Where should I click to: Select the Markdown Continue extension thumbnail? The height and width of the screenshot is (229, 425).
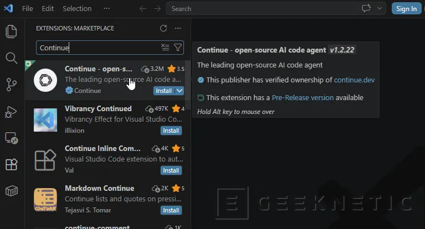(45, 200)
